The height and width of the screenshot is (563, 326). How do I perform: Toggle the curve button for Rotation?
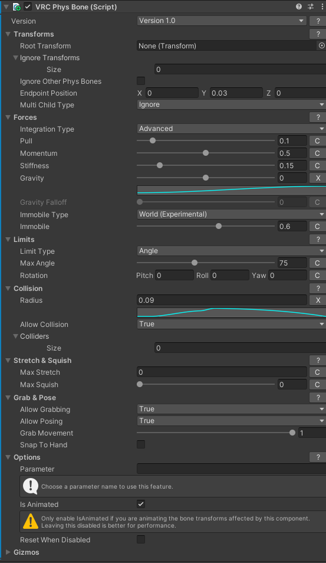click(x=317, y=276)
